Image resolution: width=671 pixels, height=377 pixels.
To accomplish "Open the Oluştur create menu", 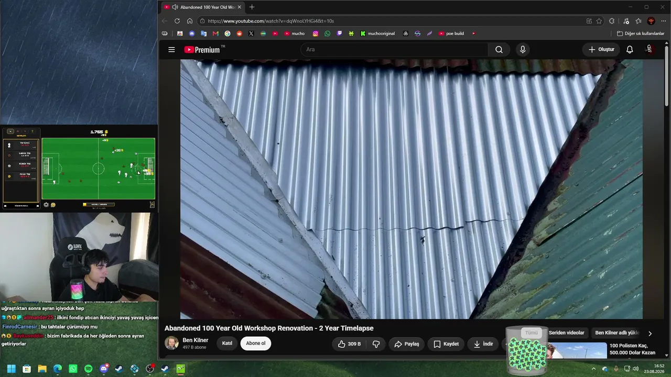I will [601, 50].
